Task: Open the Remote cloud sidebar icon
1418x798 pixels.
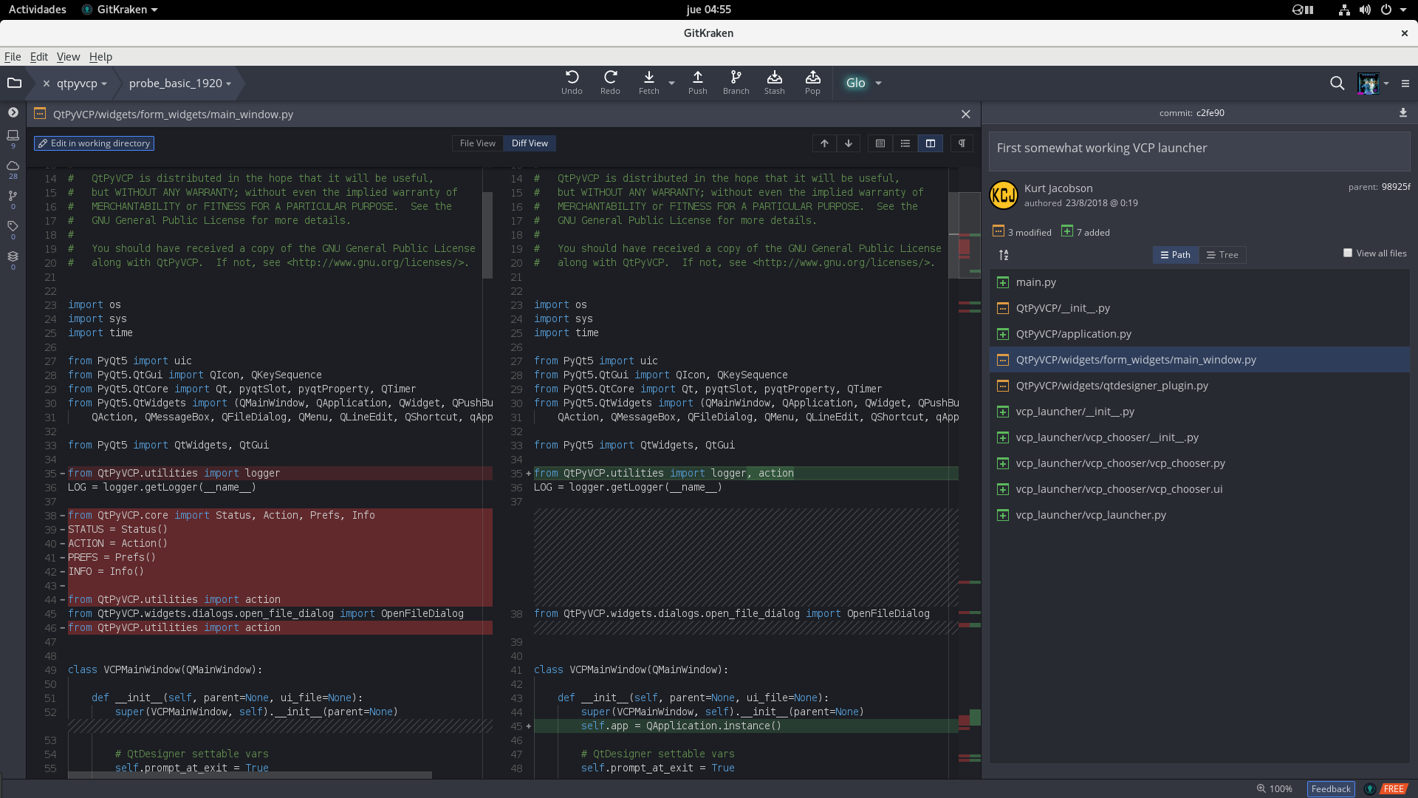Action: (13, 169)
